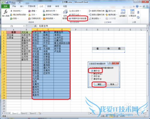This screenshot has width=150, height=119.
Task: Select cell B5 邯郸市
Action: coord(26,43)
